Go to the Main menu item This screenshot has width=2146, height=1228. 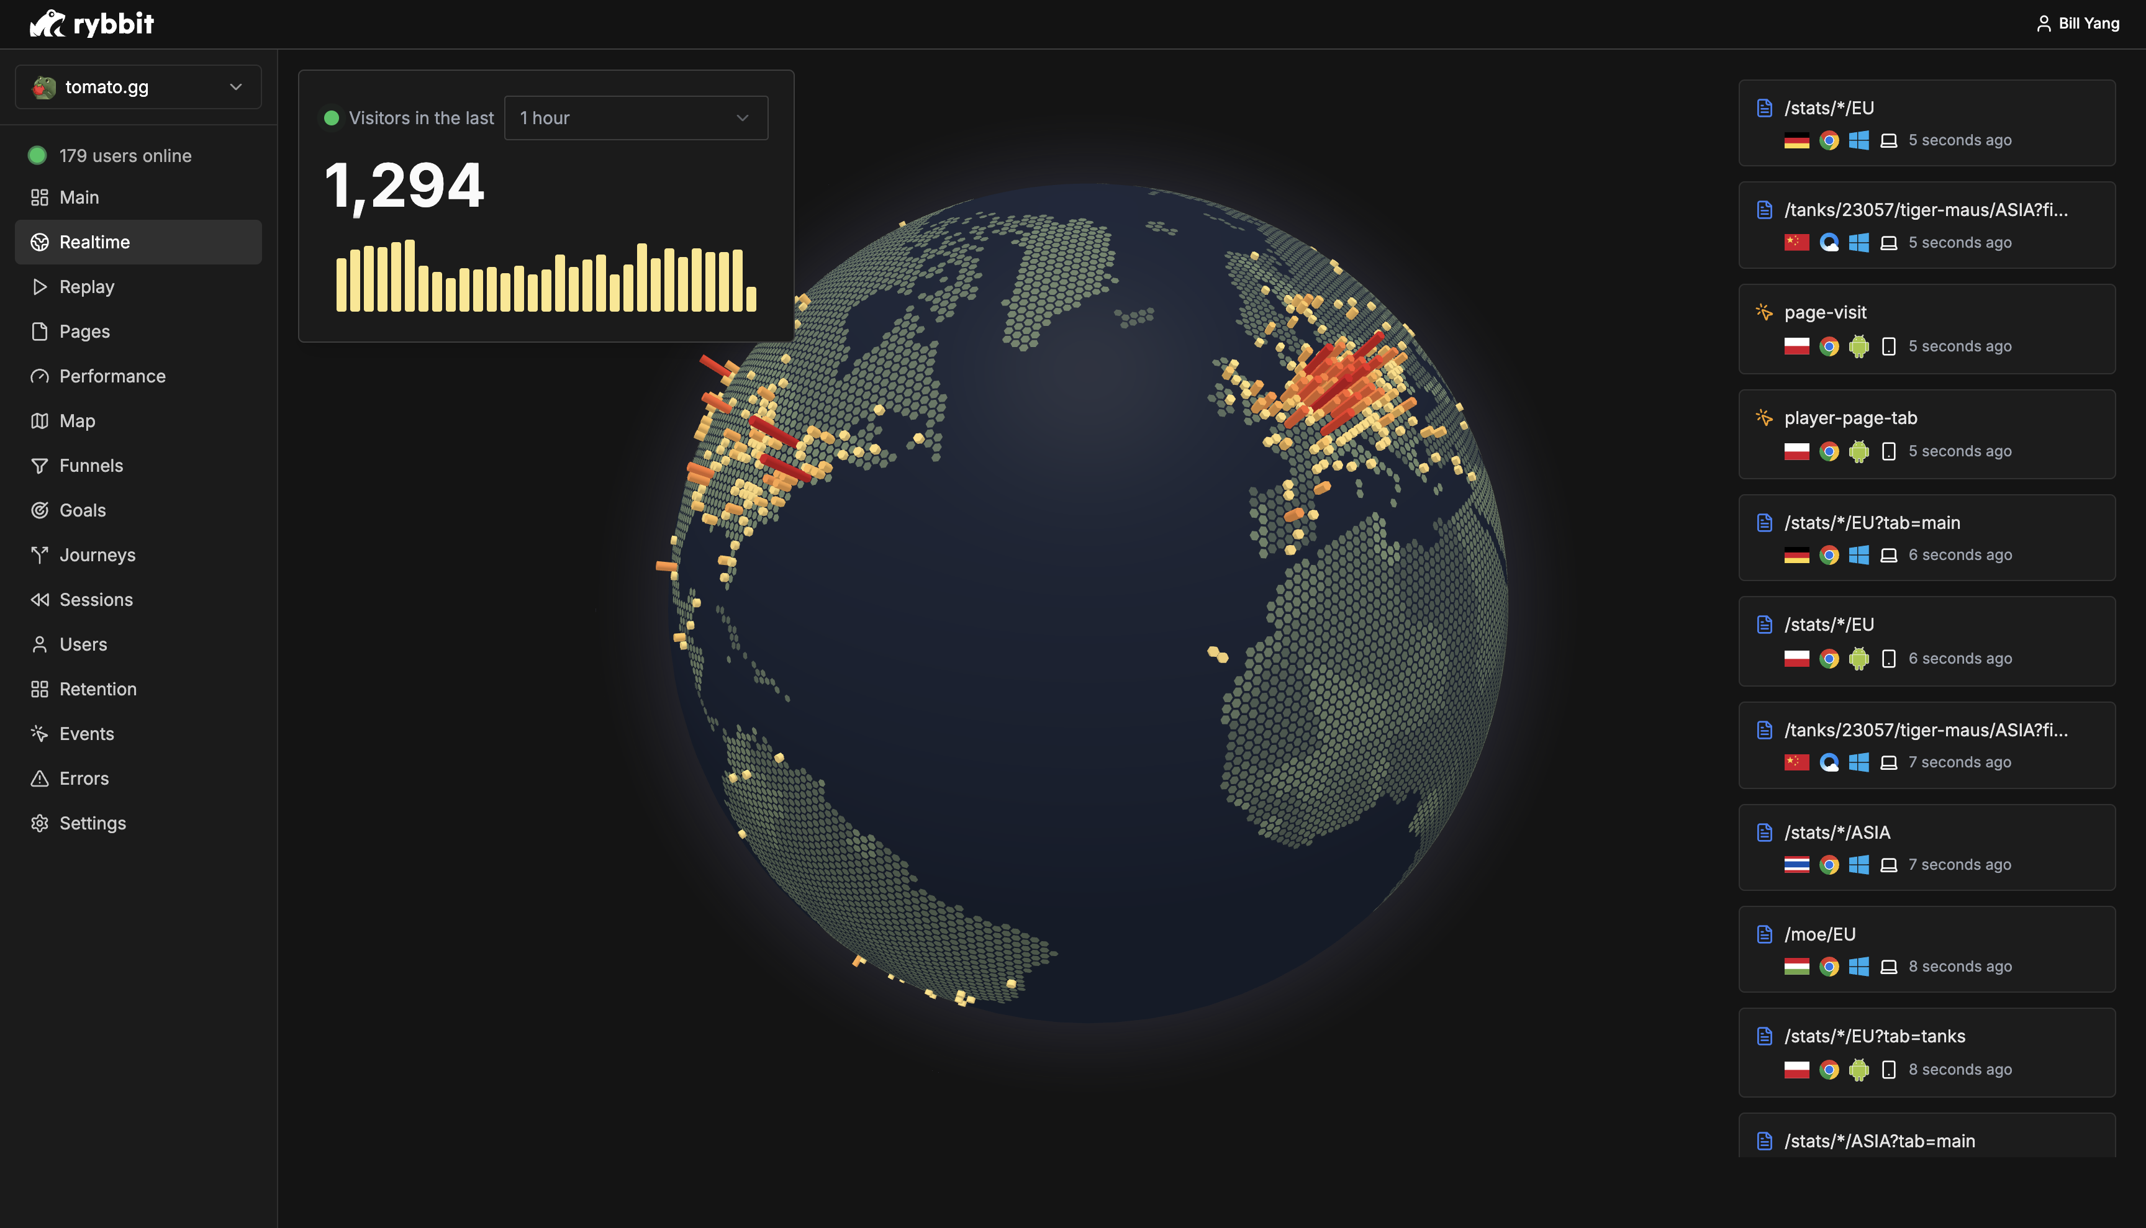click(x=79, y=197)
